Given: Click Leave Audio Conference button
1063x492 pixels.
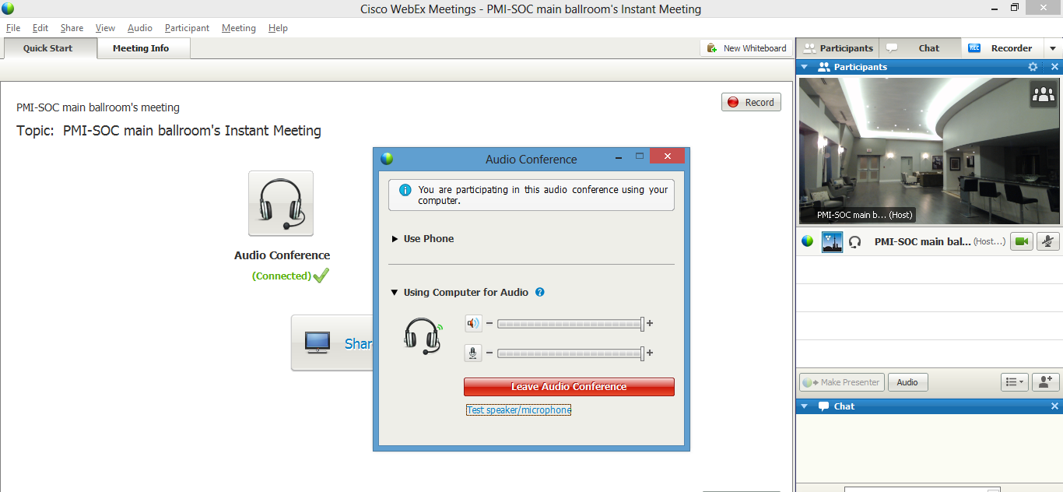Looking at the screenshot, I should point(569,387).
